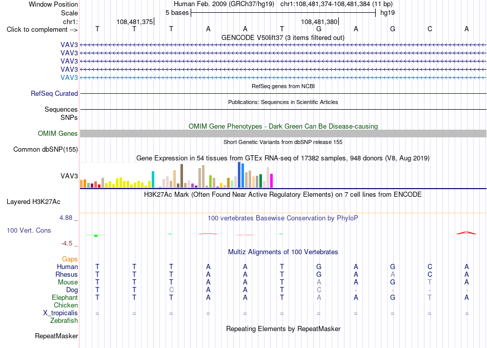
Task: Click the cyan bar in GTEx expression chart
Action: click(153, 179)
